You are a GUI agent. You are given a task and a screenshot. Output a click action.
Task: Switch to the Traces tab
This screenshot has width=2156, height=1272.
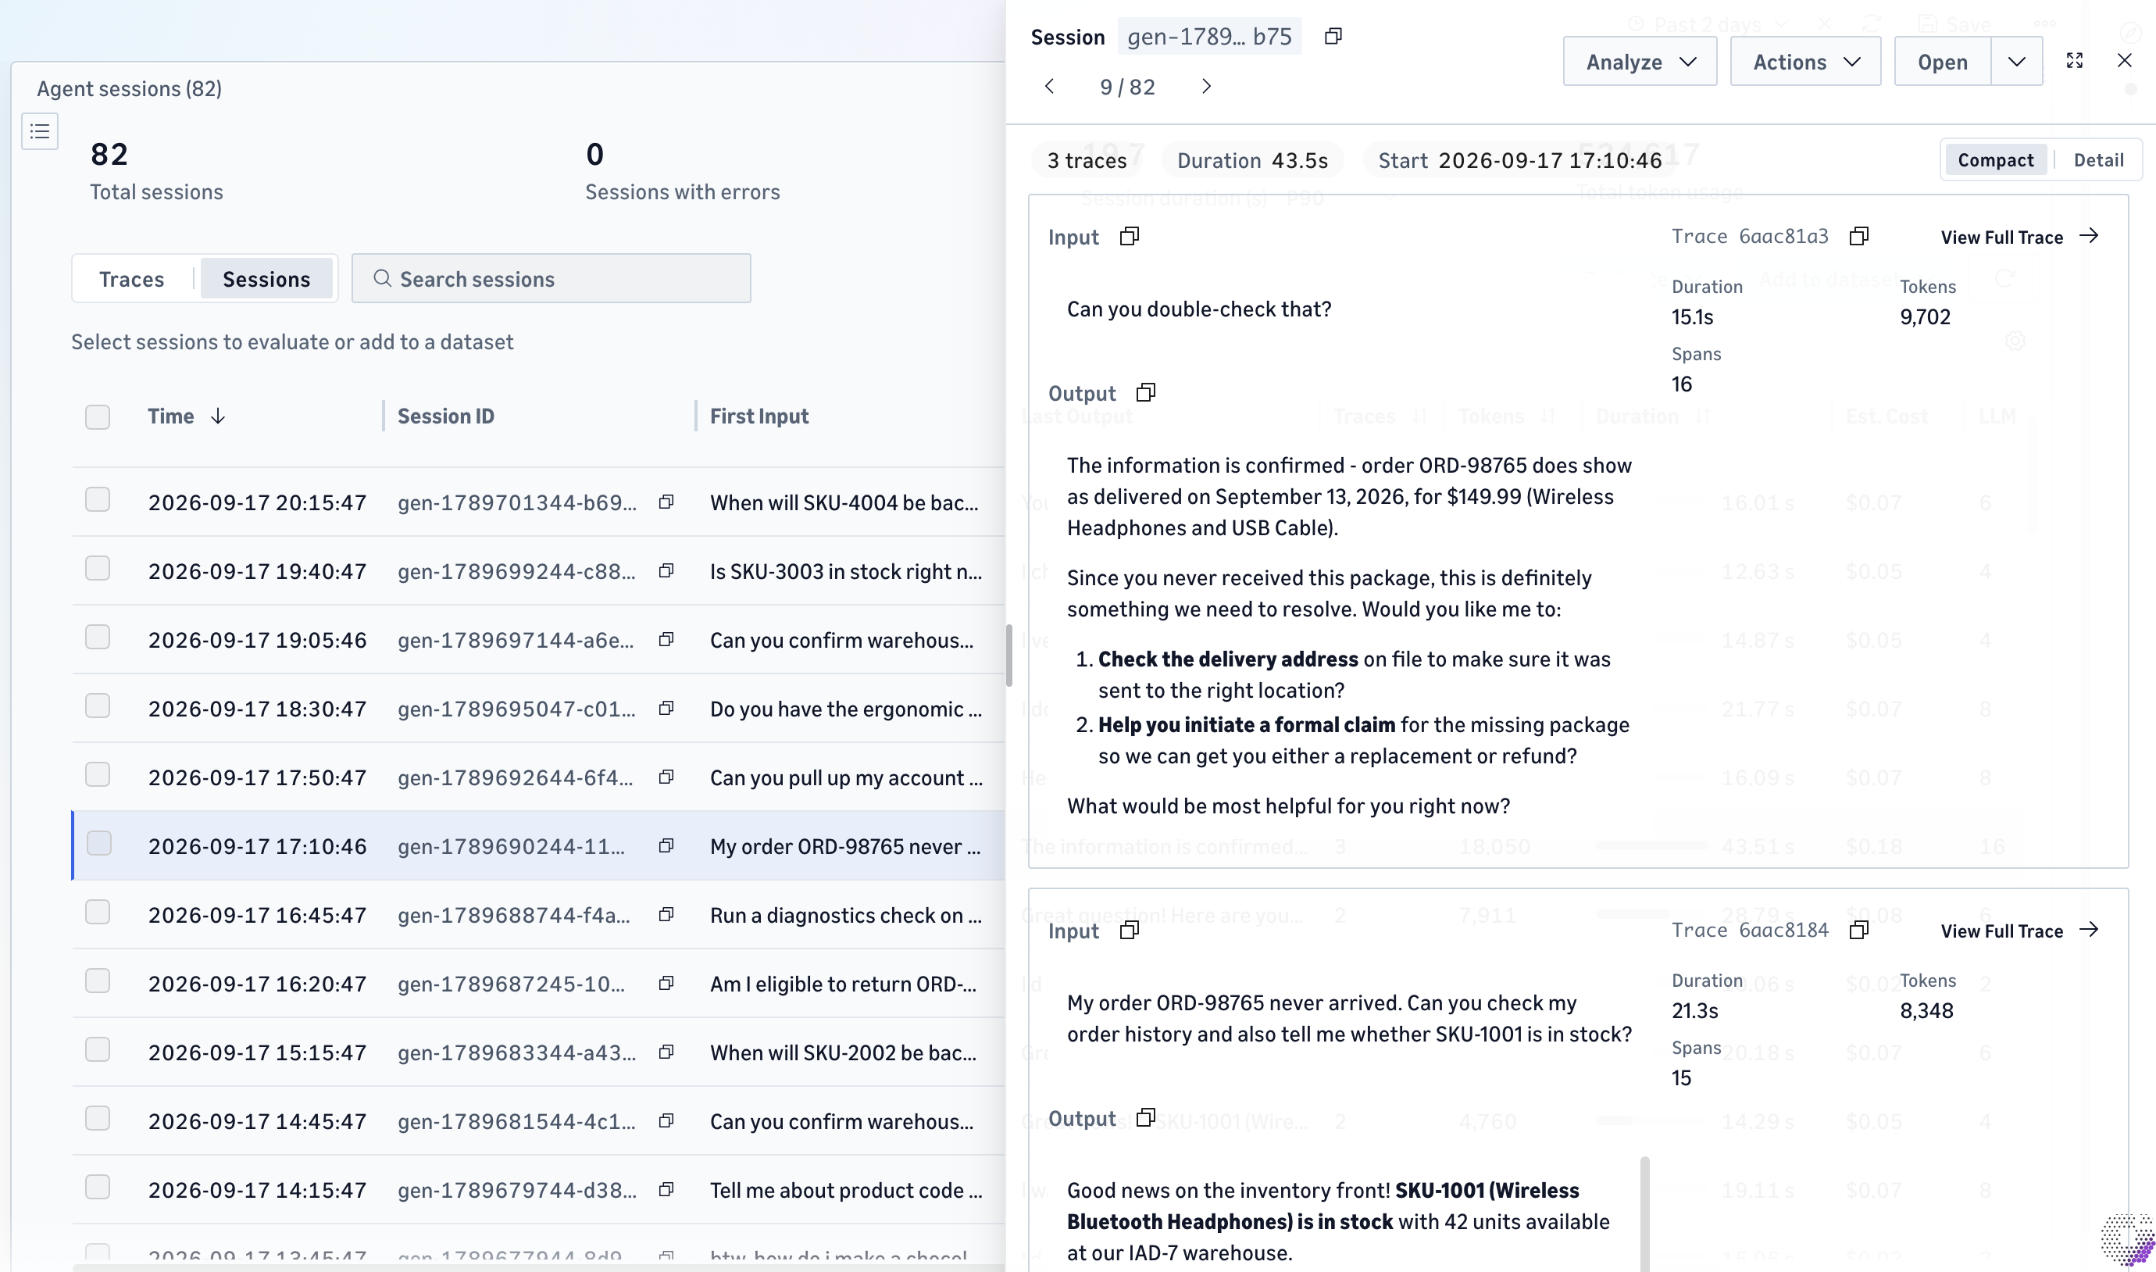[132, 280]
